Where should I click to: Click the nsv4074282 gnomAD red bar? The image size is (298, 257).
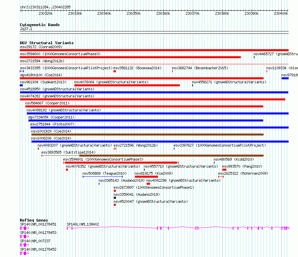pyautogui.click(x=152, y=99)
